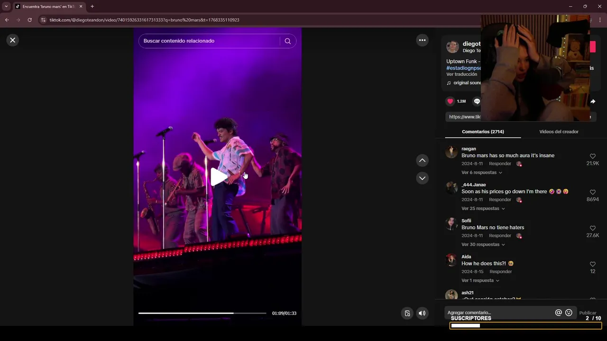Switch to Videos del creador tab

(x=559, y=132)
